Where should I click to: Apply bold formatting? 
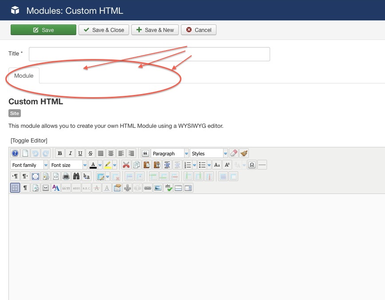[x=60, y=153]
